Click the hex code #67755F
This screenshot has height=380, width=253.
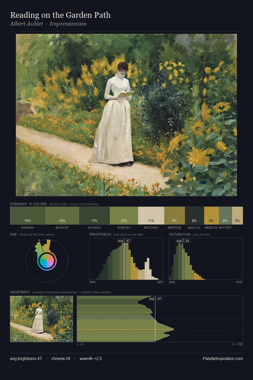[225, 228]
